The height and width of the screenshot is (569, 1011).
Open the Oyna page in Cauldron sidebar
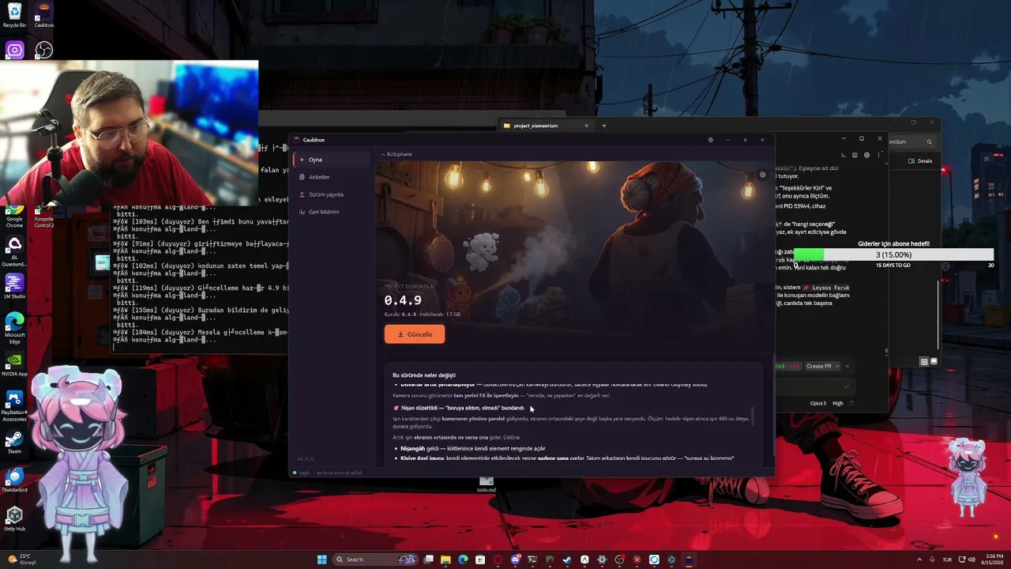pyautogui.click(x=331, y=160)
